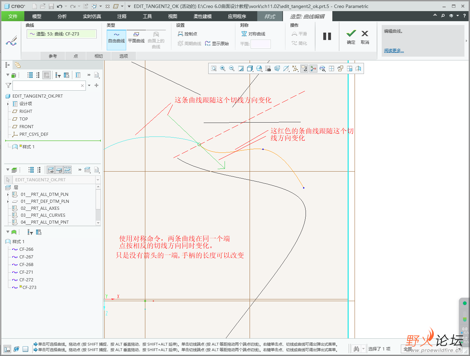Image resolution: width=470 pixels, height=356 pixels.
Task: Open the 文件 file menu
Action: [13, 16]
